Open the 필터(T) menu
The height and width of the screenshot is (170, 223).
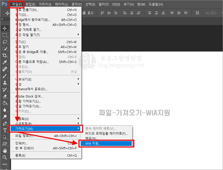coord(104,4)
